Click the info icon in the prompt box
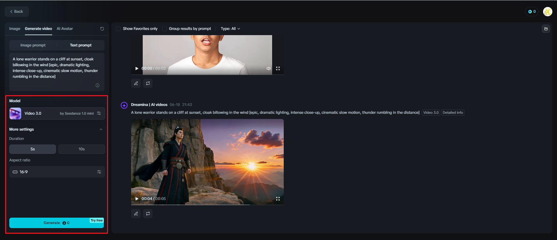The image size is (557, 240). click(x=97, y=85)
